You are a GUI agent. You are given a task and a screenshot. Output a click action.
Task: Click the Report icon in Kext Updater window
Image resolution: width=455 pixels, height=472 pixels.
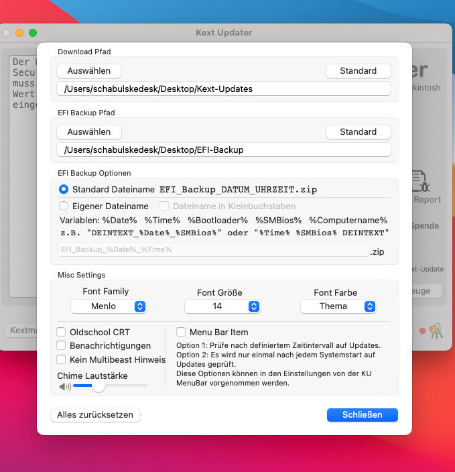[x=421, y=182]
